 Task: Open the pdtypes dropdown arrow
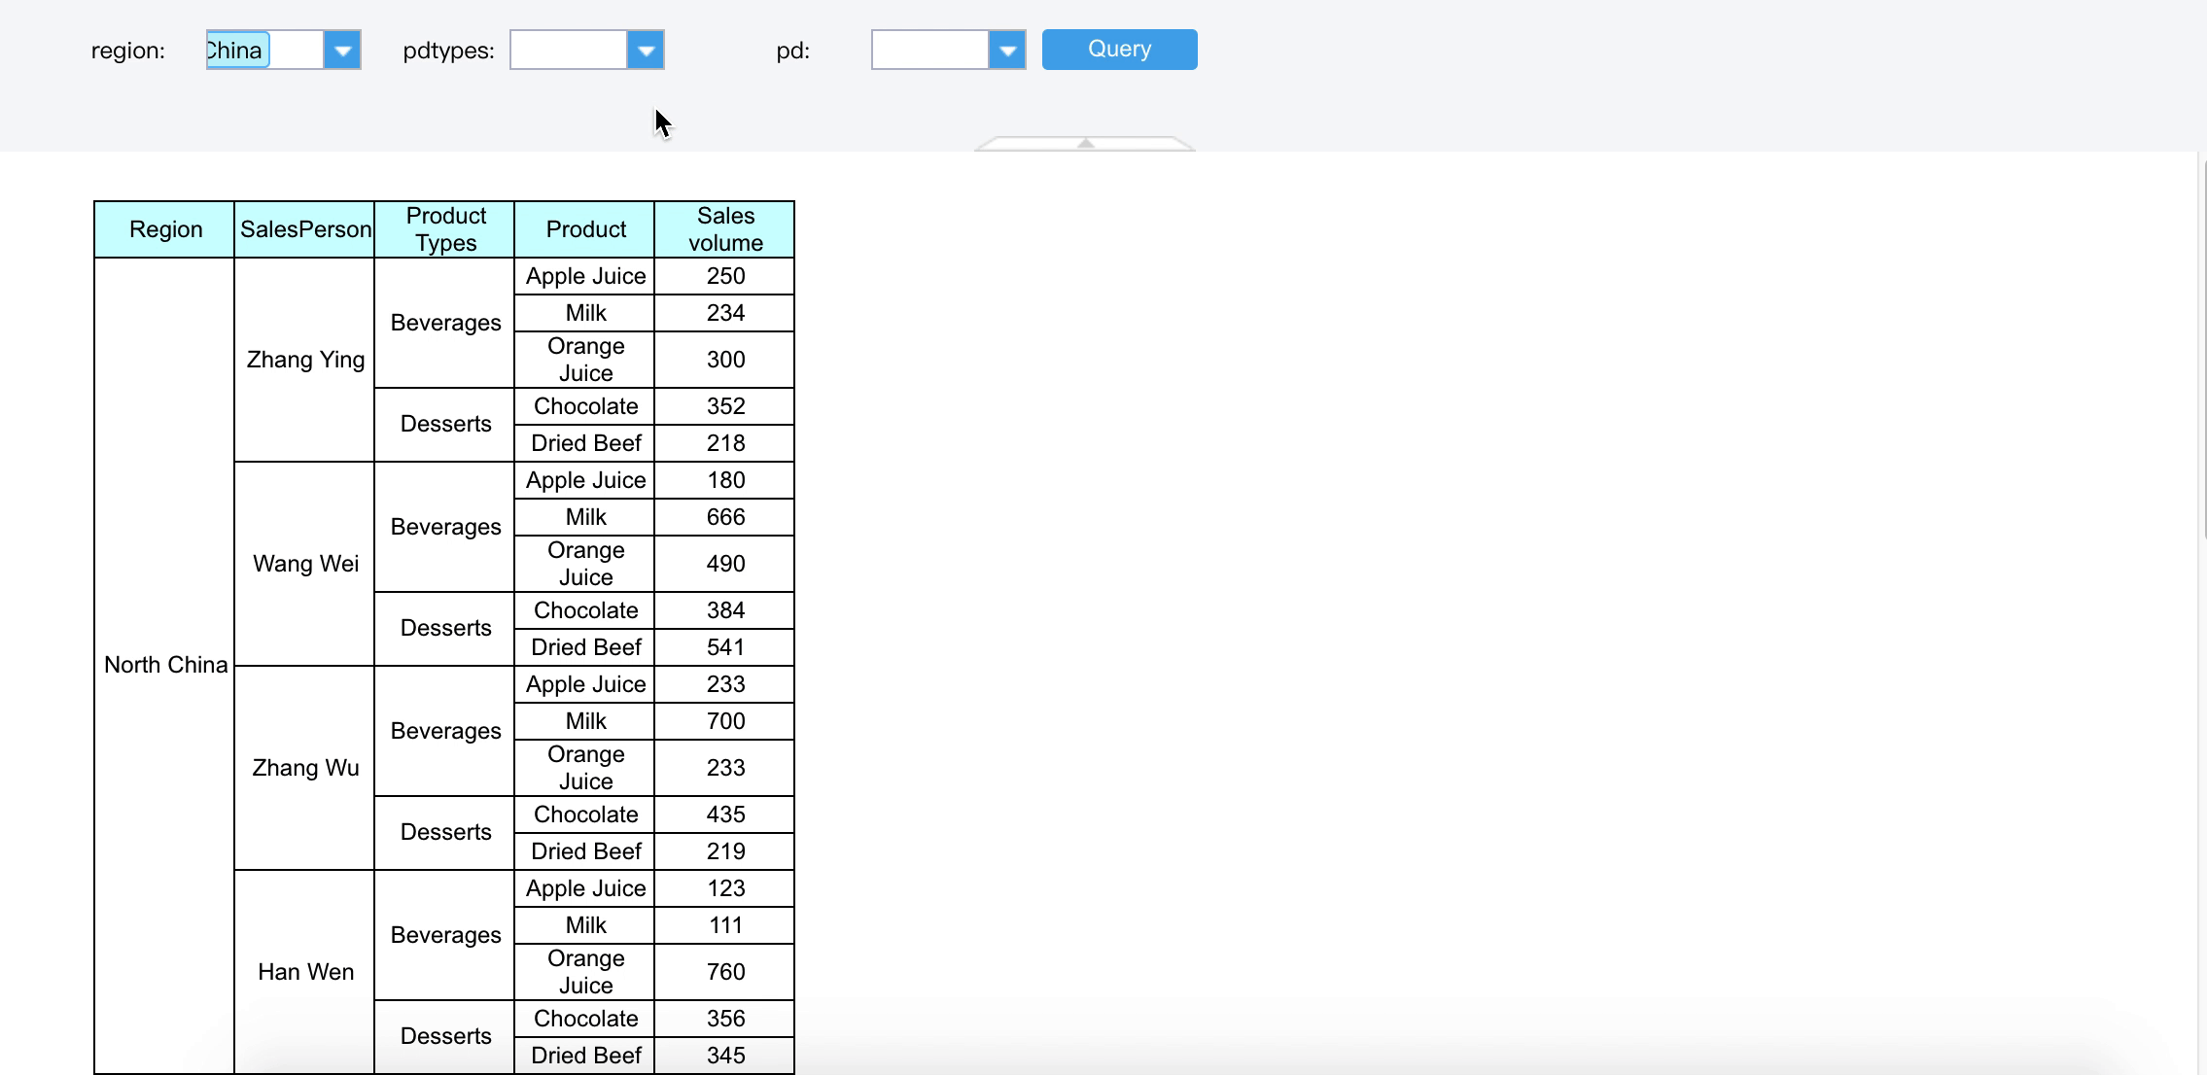point(646,51)
